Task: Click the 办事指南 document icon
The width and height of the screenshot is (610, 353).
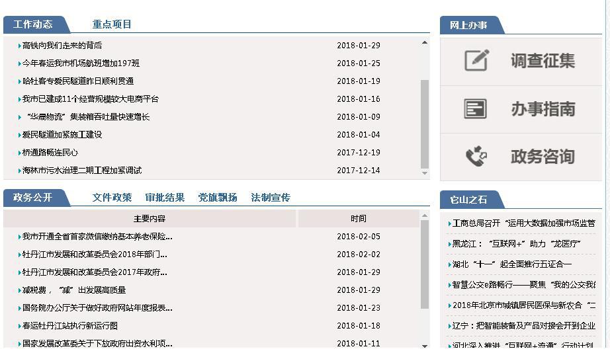Action: (x=475, y=109)
